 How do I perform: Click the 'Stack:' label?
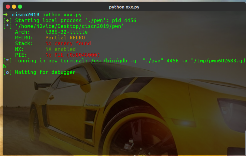(x=24, y=43)
